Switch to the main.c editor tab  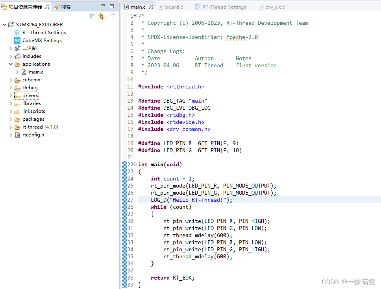[x=138, y=7]
